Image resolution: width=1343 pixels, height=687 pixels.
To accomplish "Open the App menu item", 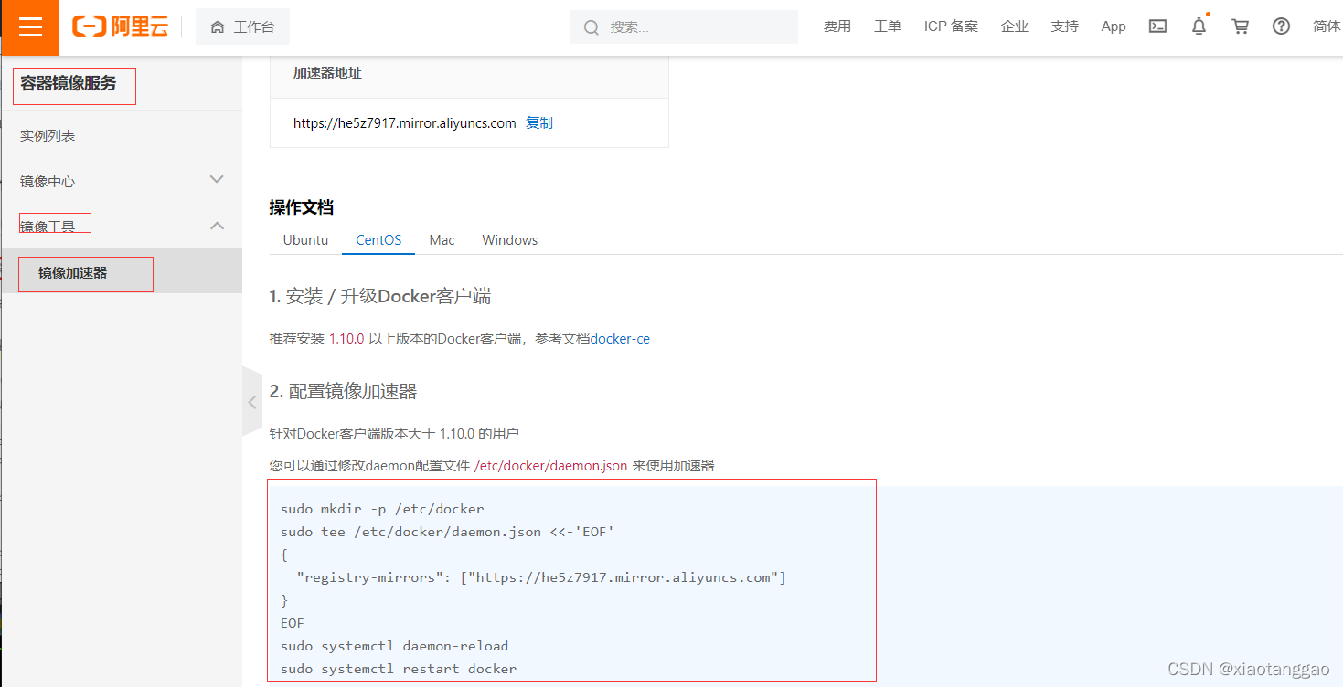I will (x=1114, y=26).
